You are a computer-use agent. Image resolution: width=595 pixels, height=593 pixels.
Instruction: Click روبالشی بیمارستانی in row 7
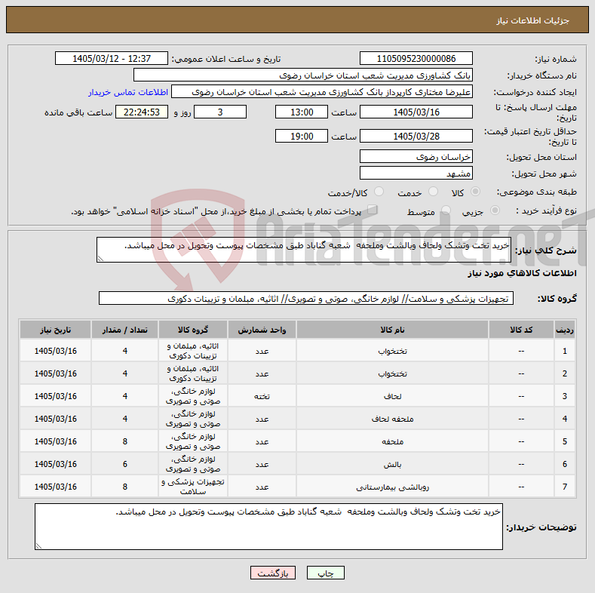pyautogui.click(x=392, y=487)
